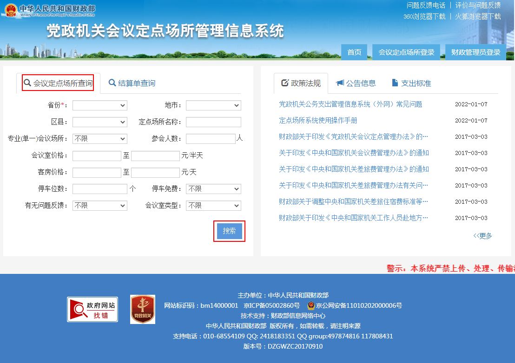Expand the 区县 dropdown
This screenshot has width=515, height=363.
coord(99,122)
